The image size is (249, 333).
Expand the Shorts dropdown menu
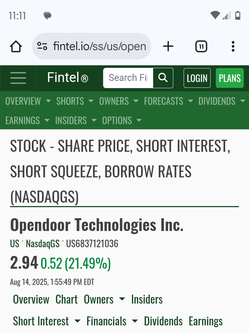75,101
